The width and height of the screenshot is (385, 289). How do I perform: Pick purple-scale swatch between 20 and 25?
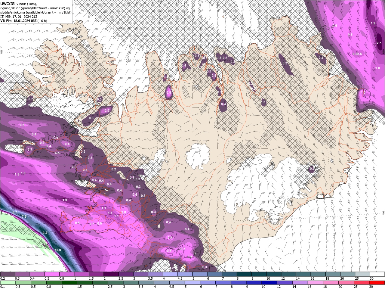coord(348,274)
